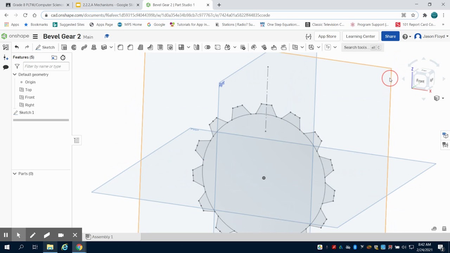Image resolution: width=450 pixels, height=253 pixels.
Task: Select the Thicken tool
Action: point(104,47)
